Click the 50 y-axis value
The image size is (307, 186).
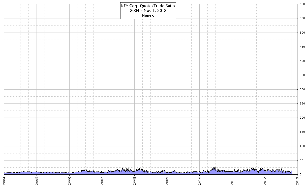[x=301, y=160]
